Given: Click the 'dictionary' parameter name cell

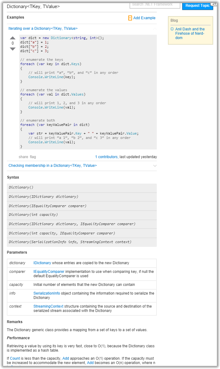Looking at the screenshot, I should click(x=17, y=263).
